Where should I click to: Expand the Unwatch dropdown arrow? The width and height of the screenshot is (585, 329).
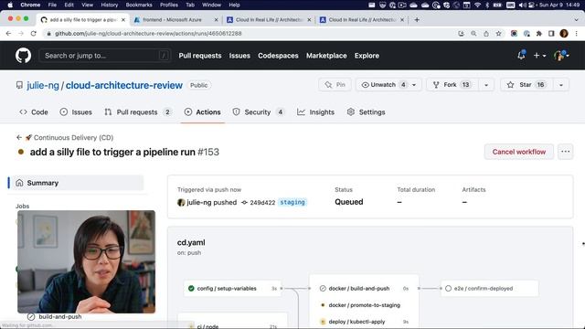pos(414,85)
